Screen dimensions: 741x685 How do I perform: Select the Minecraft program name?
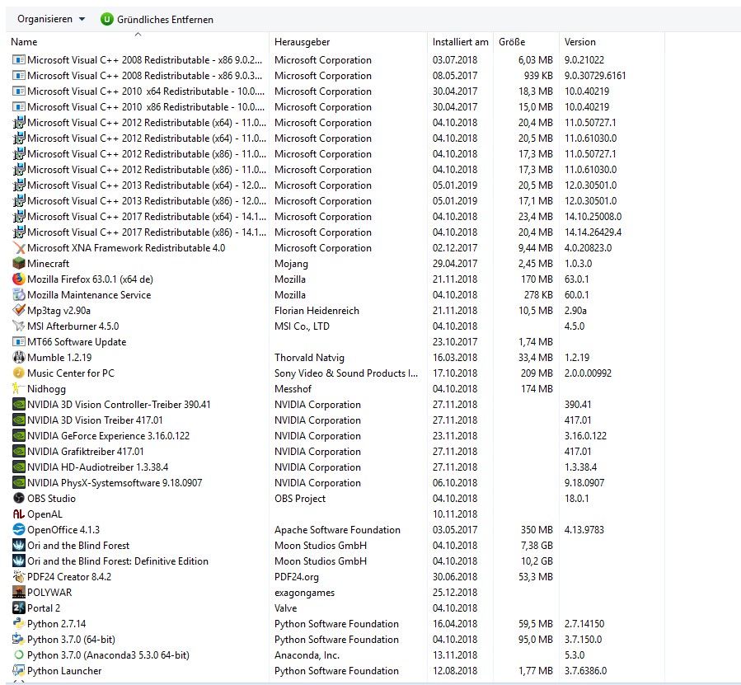coord(48,263)
